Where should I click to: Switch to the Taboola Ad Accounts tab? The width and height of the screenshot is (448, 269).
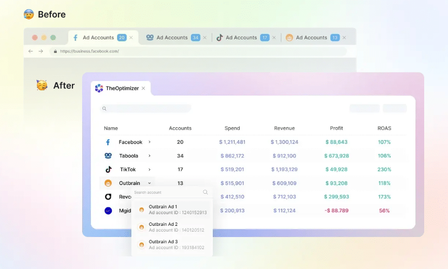tap(175, 38)
